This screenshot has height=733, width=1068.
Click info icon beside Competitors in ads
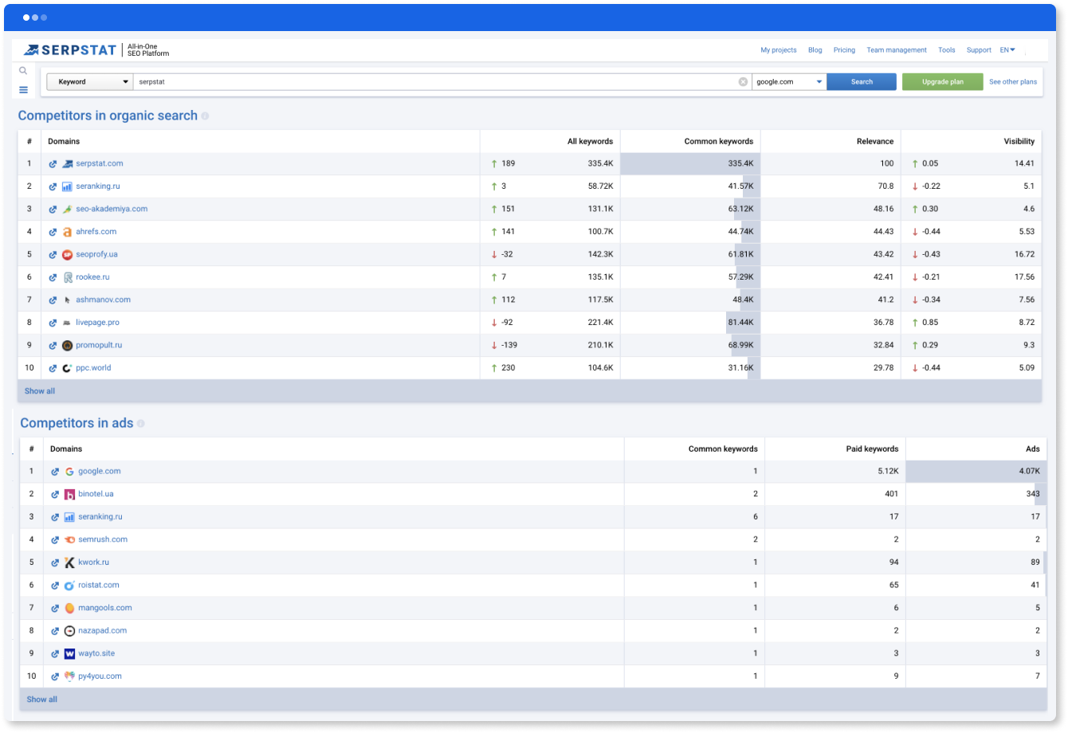pos(141,424)
